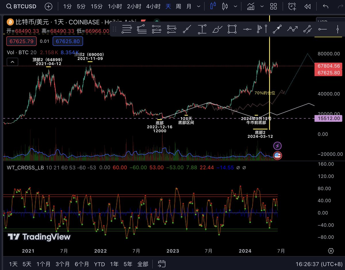Select the second drawing tool with node lines
Viewport: 345px width, 270px height.
coord(142,29)
